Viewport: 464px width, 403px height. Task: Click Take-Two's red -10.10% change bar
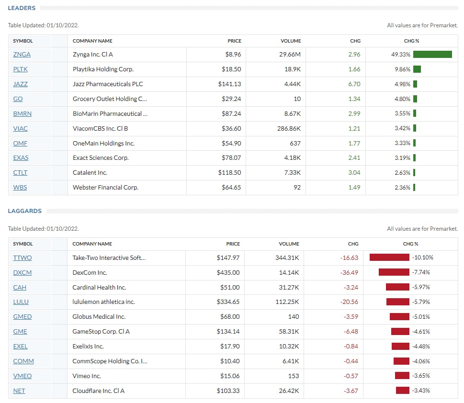(389, 258)
